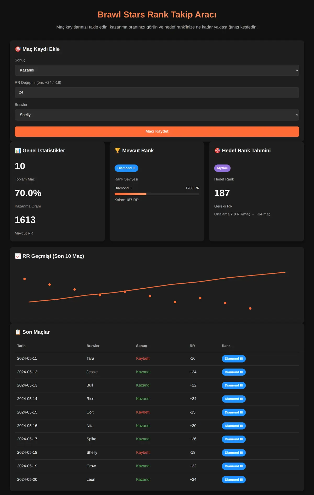Select the 2024-05-18 date cell

(27, 453)
